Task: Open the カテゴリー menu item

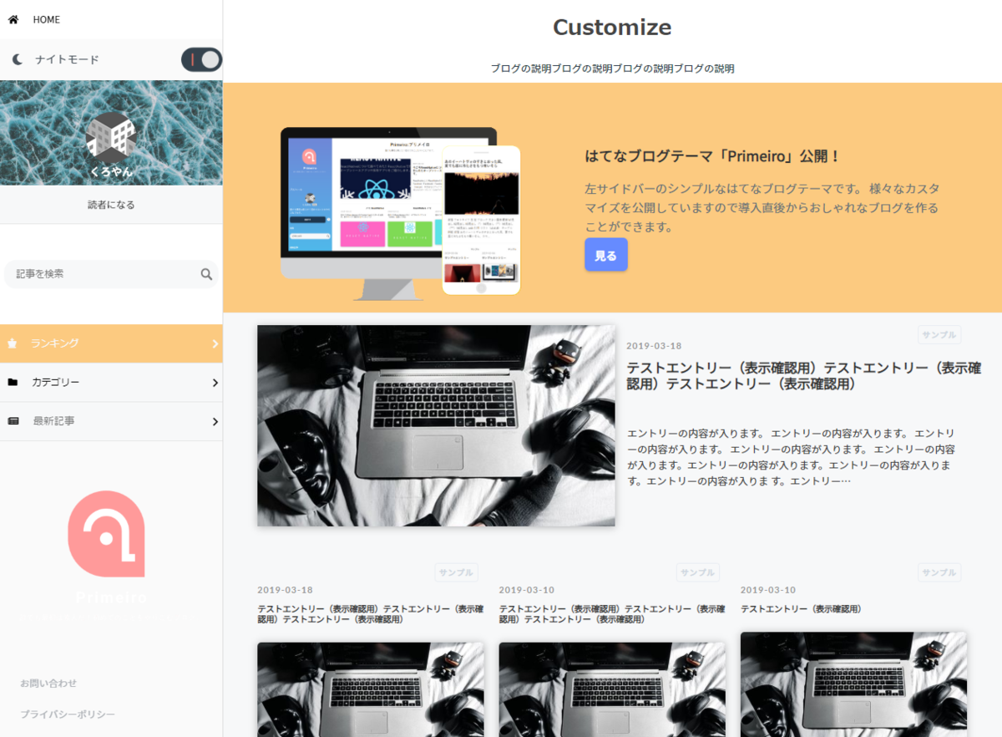Action: [111, 383]
